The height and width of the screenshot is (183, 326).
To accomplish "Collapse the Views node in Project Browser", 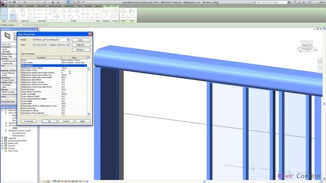I will tap(3, 111).
